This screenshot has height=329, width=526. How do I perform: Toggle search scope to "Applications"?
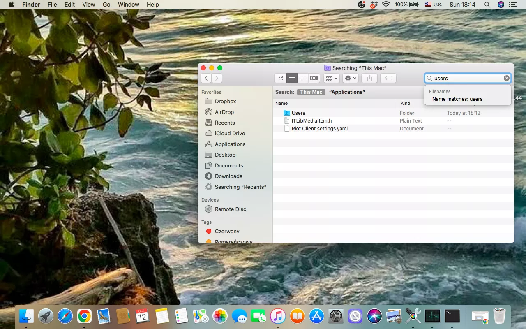coord(347,92)
